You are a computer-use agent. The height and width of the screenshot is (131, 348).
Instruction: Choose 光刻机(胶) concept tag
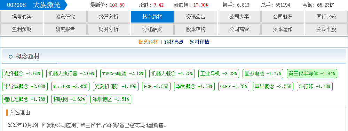(116, 86)
